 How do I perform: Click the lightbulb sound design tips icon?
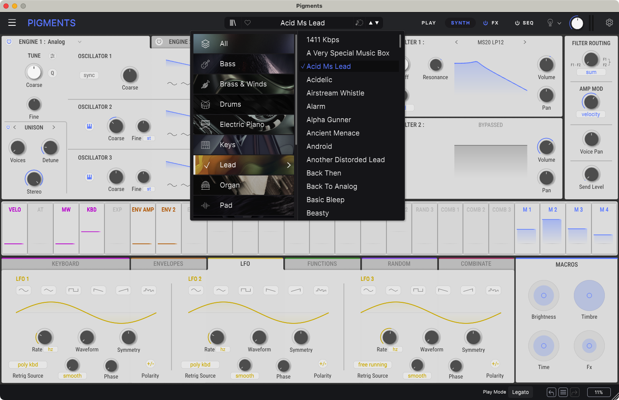(x=550, y=23)
